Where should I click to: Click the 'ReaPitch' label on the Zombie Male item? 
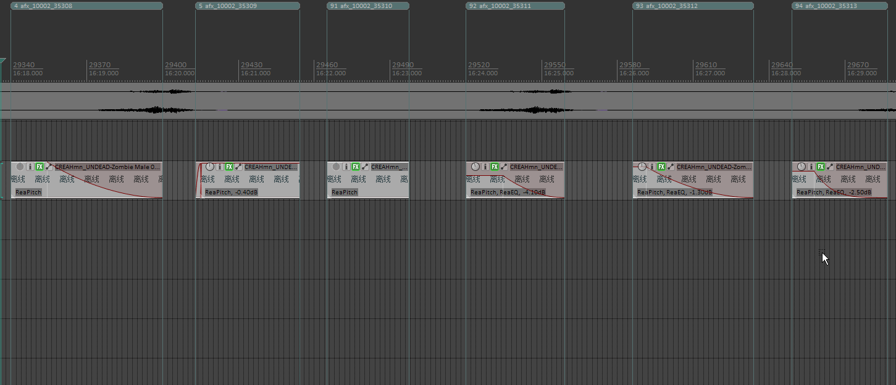(x=28, y=192)
